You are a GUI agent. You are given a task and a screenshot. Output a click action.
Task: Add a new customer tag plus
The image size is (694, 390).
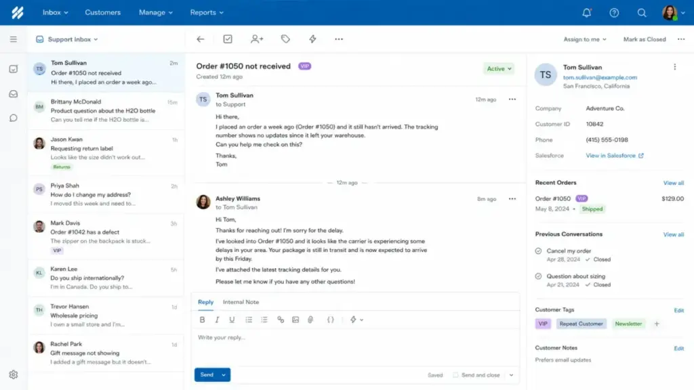point(657,324)
